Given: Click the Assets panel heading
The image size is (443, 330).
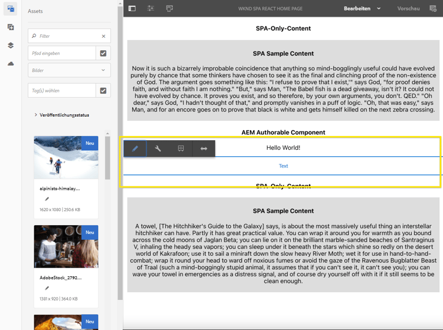Looking at the screenshot, I should 35,11.
